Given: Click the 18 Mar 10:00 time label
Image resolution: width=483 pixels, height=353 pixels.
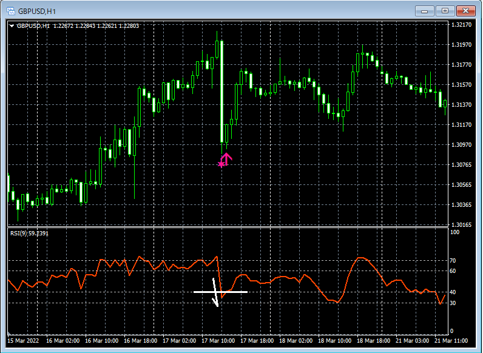Looking at the screenshot, I should point(334,341).
